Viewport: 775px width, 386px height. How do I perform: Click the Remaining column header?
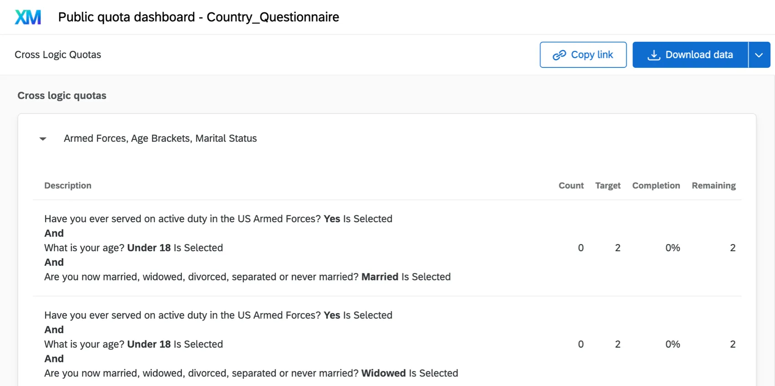coord(713,185)
